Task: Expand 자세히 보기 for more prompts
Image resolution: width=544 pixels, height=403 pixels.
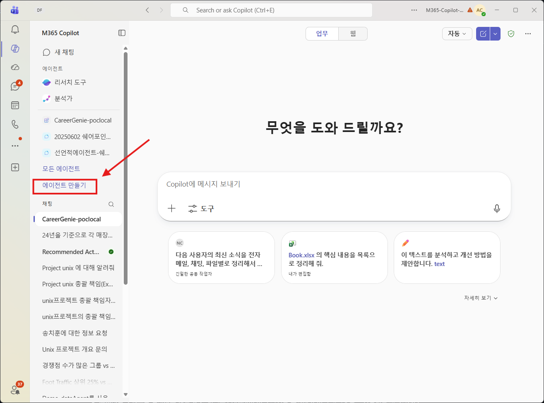Action: tap(481, 298)
